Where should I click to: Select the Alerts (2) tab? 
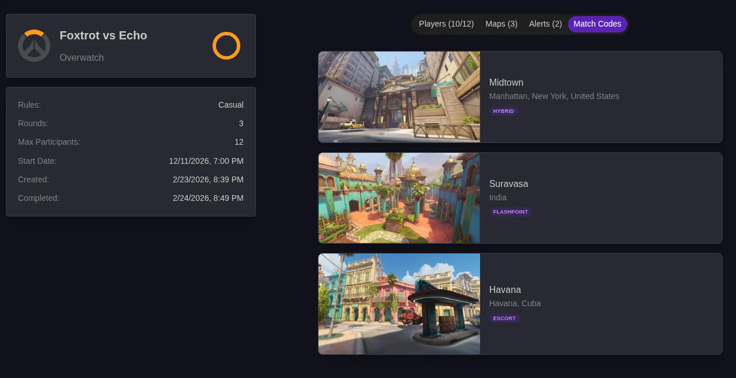point(545,24)
